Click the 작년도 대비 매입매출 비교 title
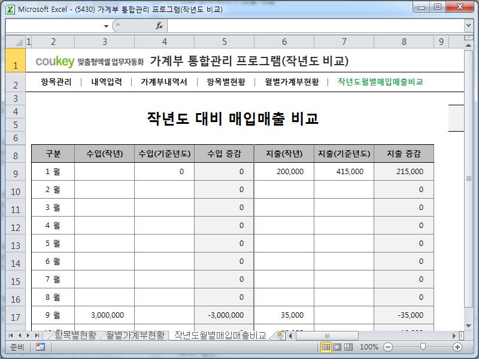This screenshot has height=359, width=479. pyautogui.click(x=233, y=118)
